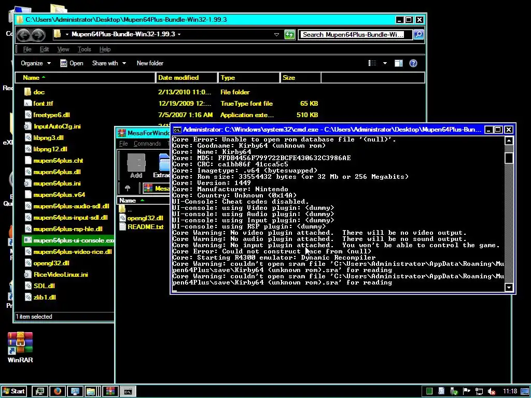The height and width of the screenshot is (398, 531).
Task: Open the Edit menu in Explorer
Action: point(45,49)
